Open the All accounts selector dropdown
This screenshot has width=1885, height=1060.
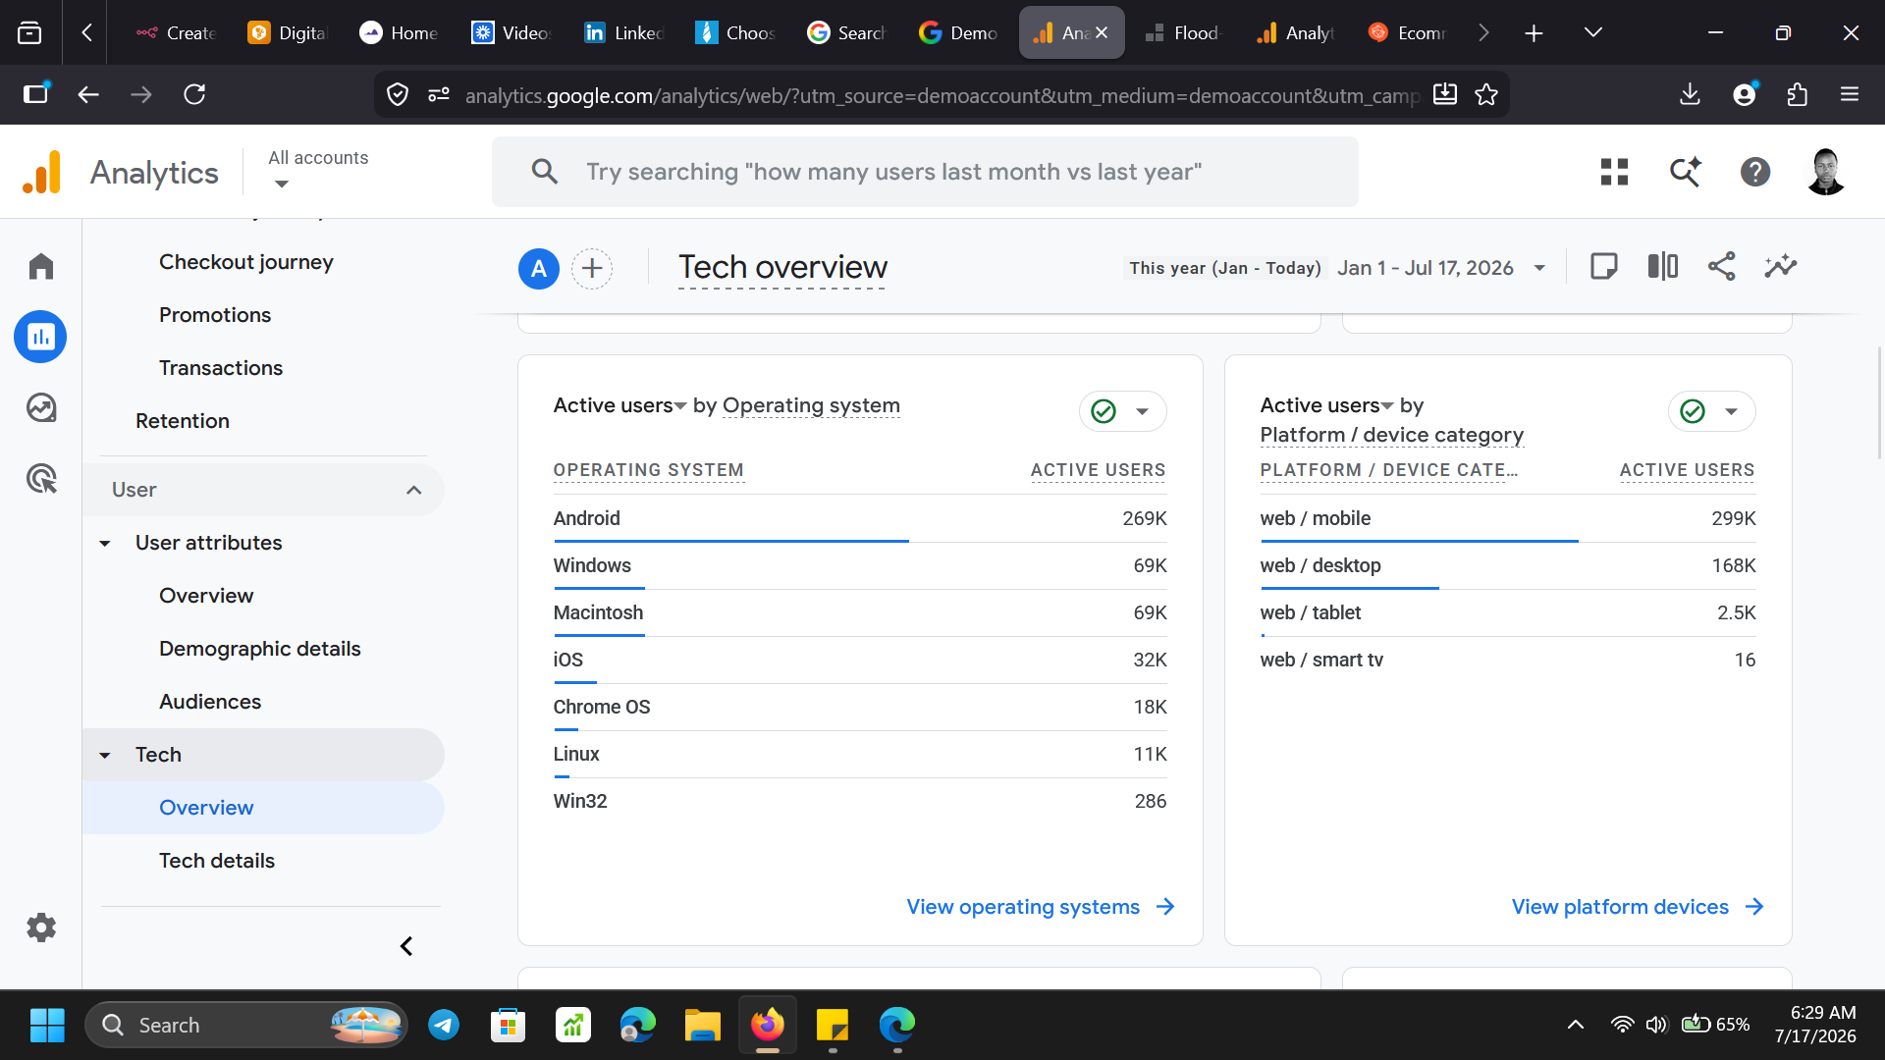point(318,170)
